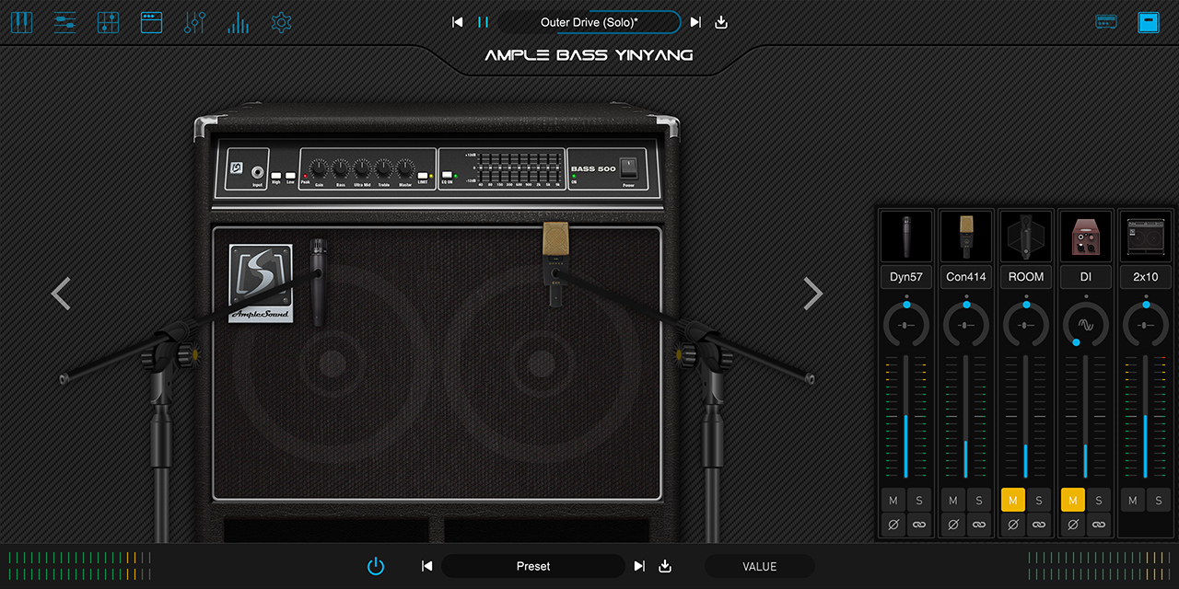Open the amp window panel icon

coord(151,22)
